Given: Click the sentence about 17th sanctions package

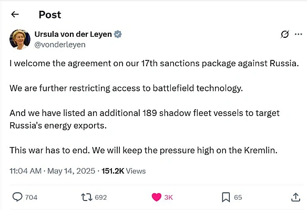Looking at the screenshot, I should 154,64.
